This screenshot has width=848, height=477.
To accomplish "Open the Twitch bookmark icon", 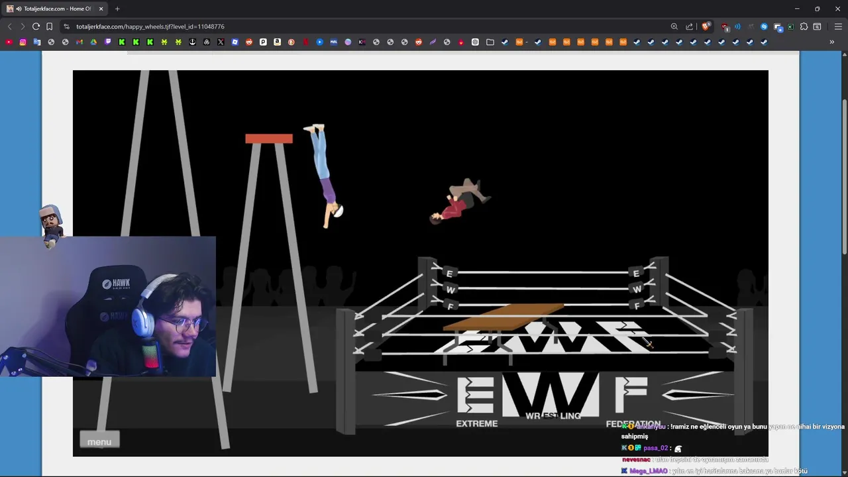I will coord(107,42).
